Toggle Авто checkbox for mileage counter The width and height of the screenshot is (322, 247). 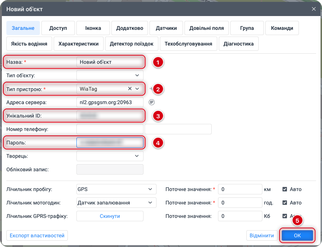click(285, 189)
